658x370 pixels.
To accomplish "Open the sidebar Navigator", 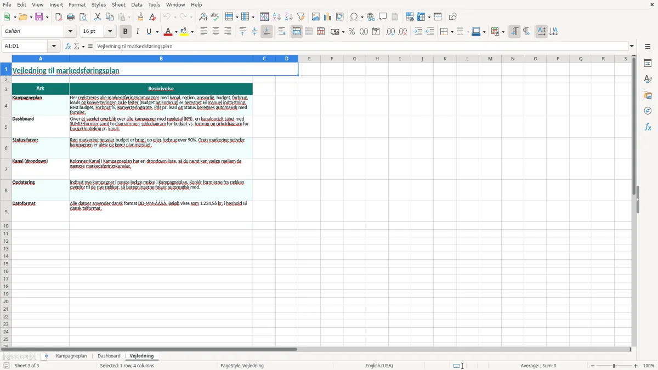I will click(648, 111).
